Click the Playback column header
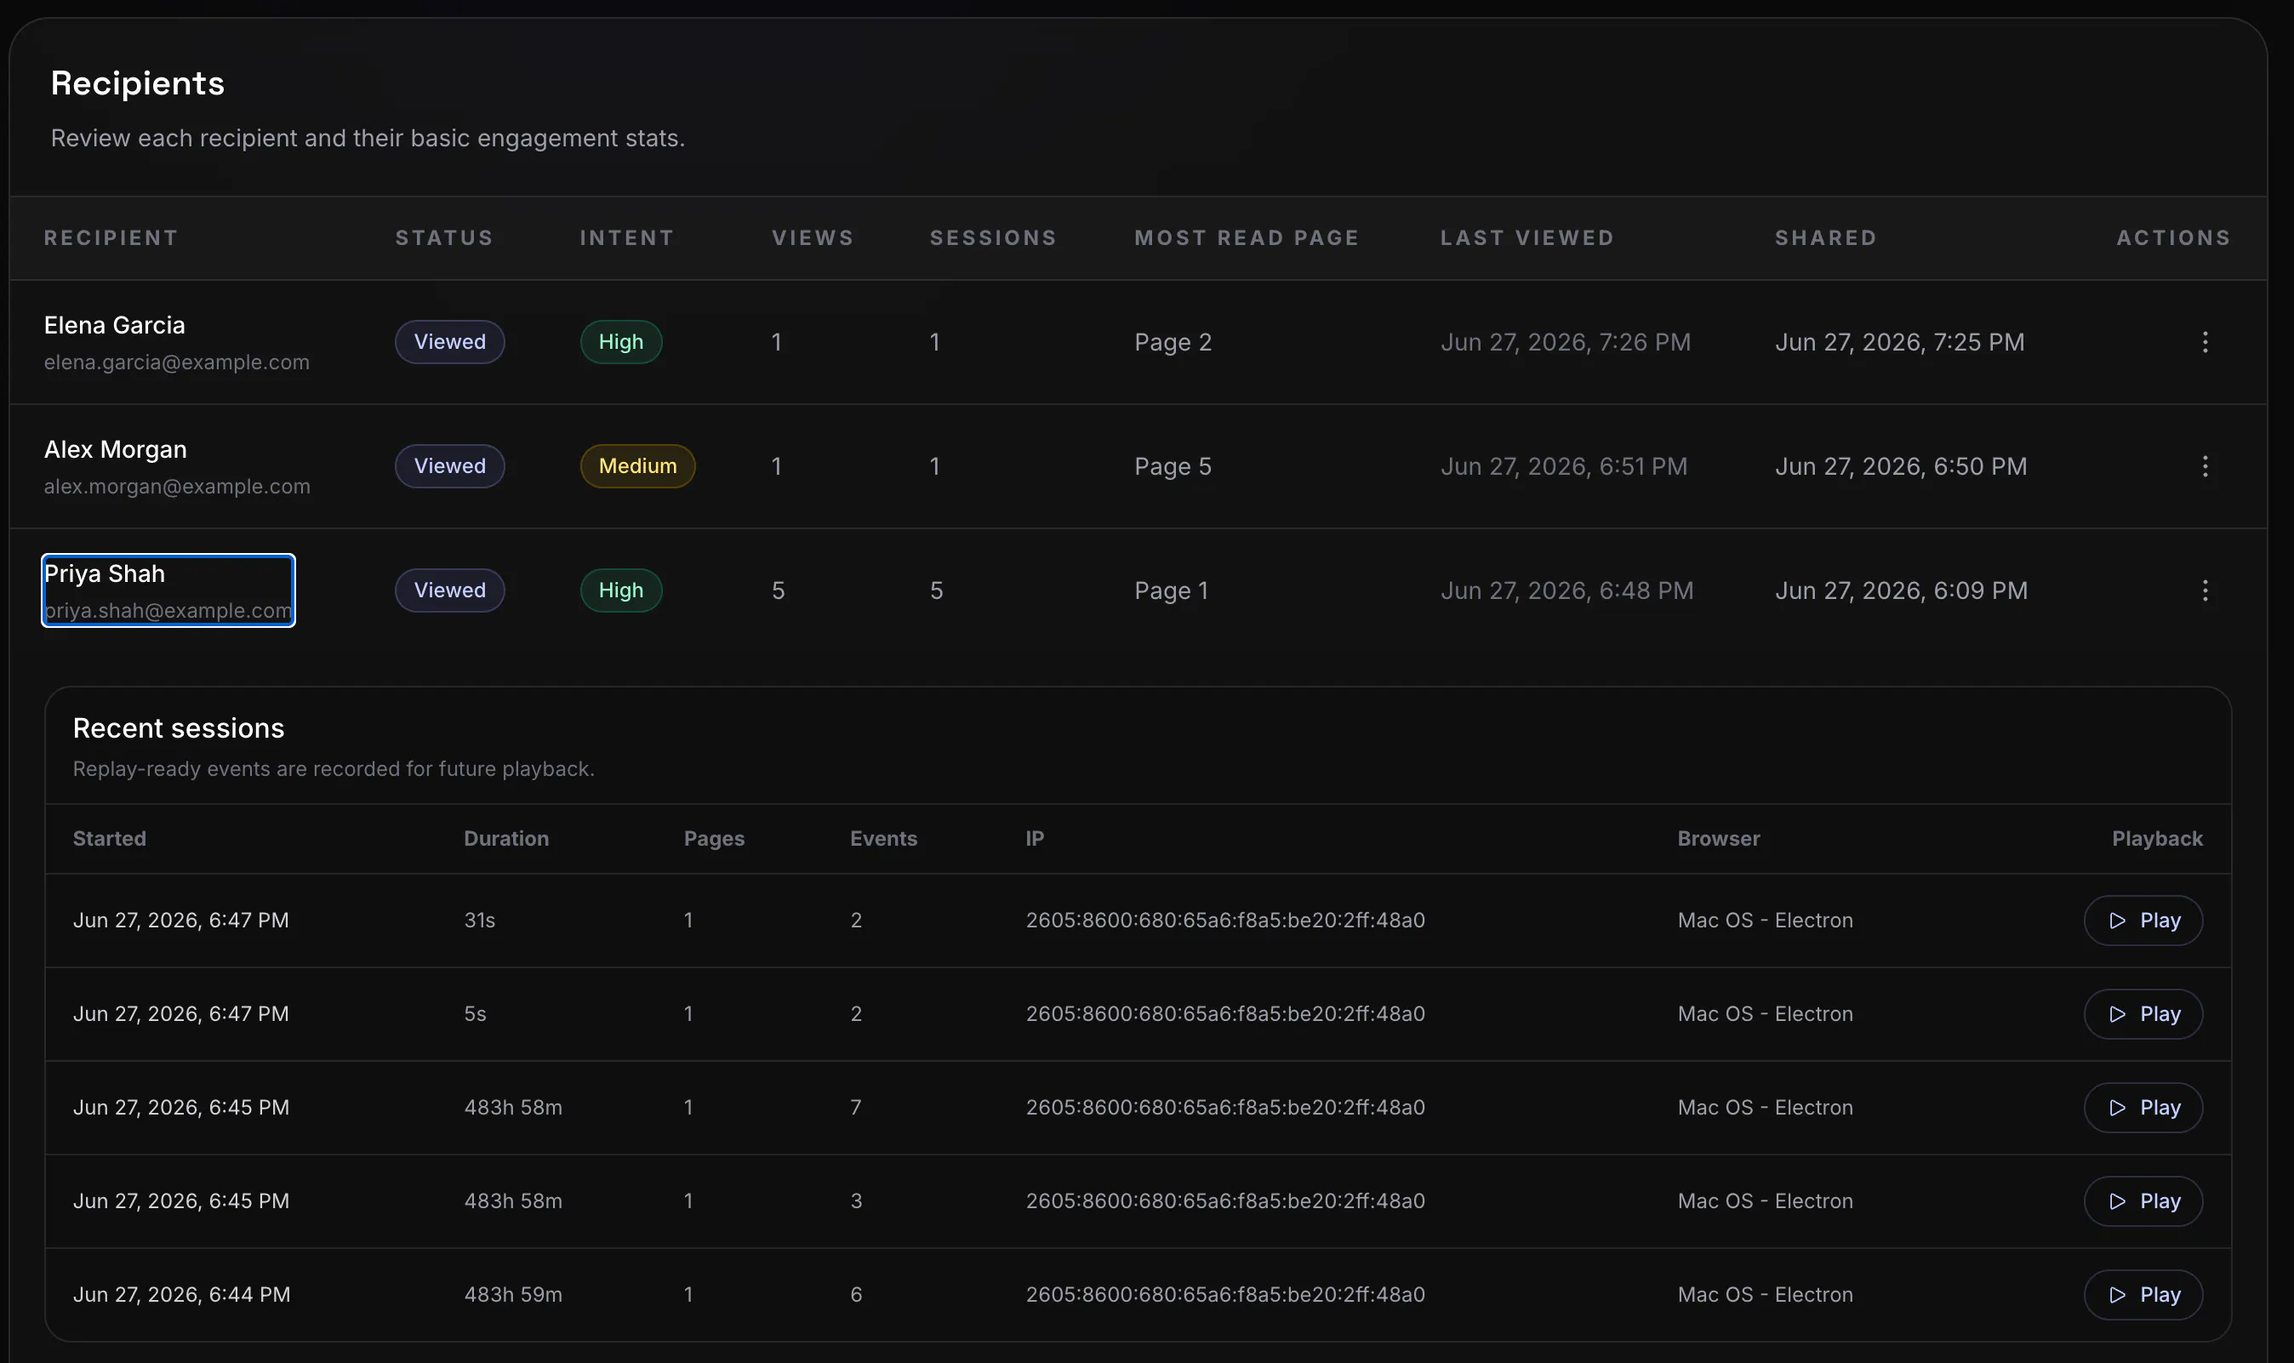2294x1363 pixels. click(x=2156, y=839)
